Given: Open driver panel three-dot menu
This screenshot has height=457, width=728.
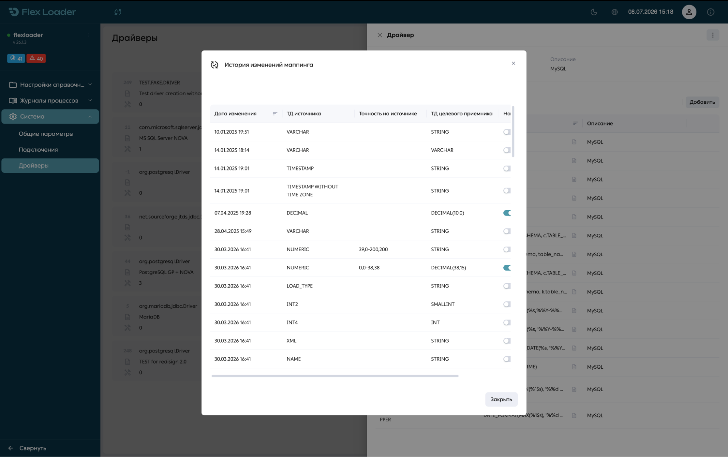Looking at the screenshot, I should pos(713,35).
